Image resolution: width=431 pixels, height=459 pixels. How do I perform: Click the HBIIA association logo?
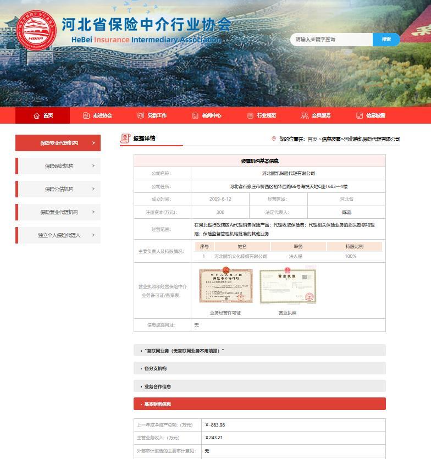point(36,30)
